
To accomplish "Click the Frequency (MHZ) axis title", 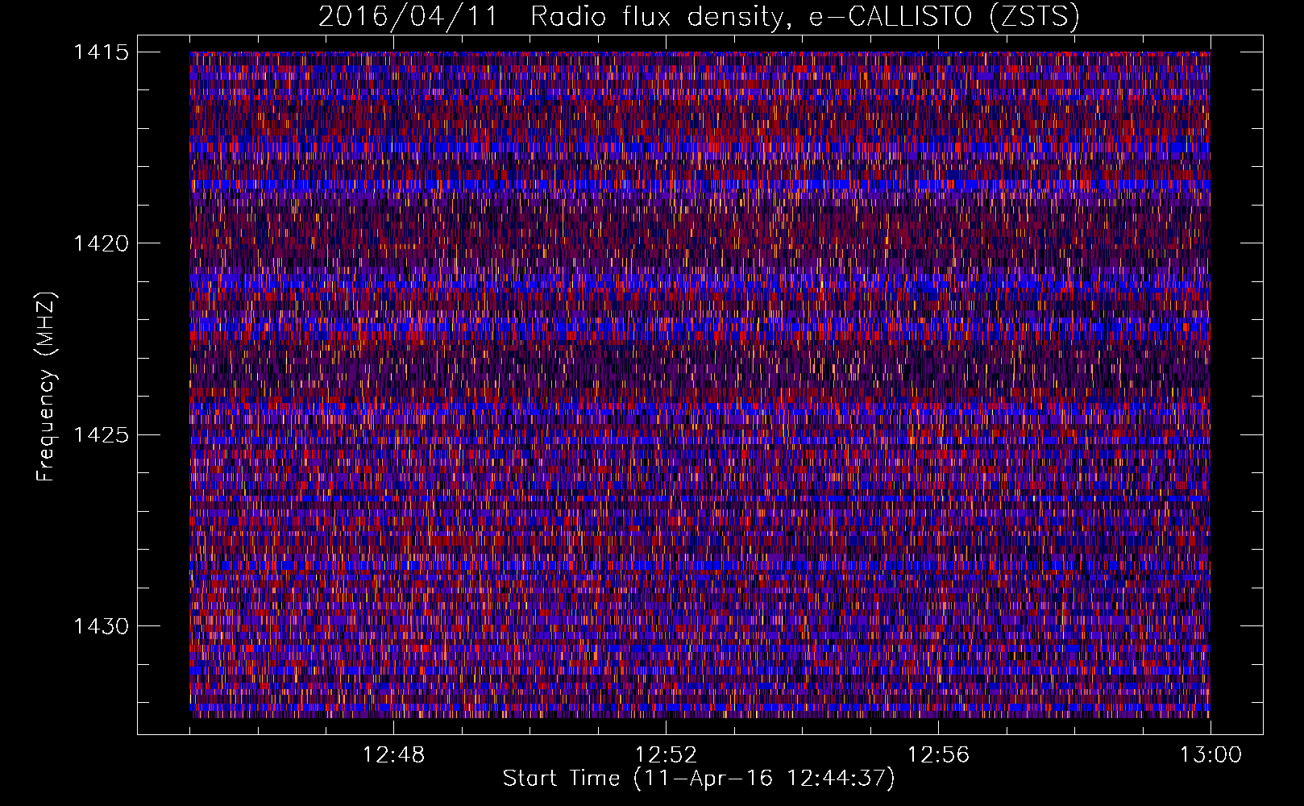I will [x=47, y=387].
